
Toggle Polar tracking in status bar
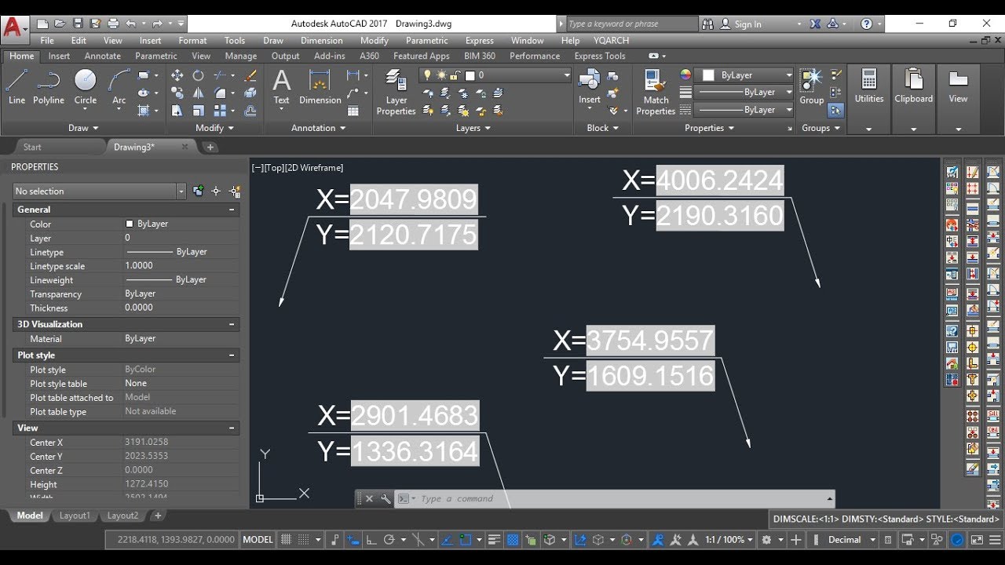(x=388, y=540)
